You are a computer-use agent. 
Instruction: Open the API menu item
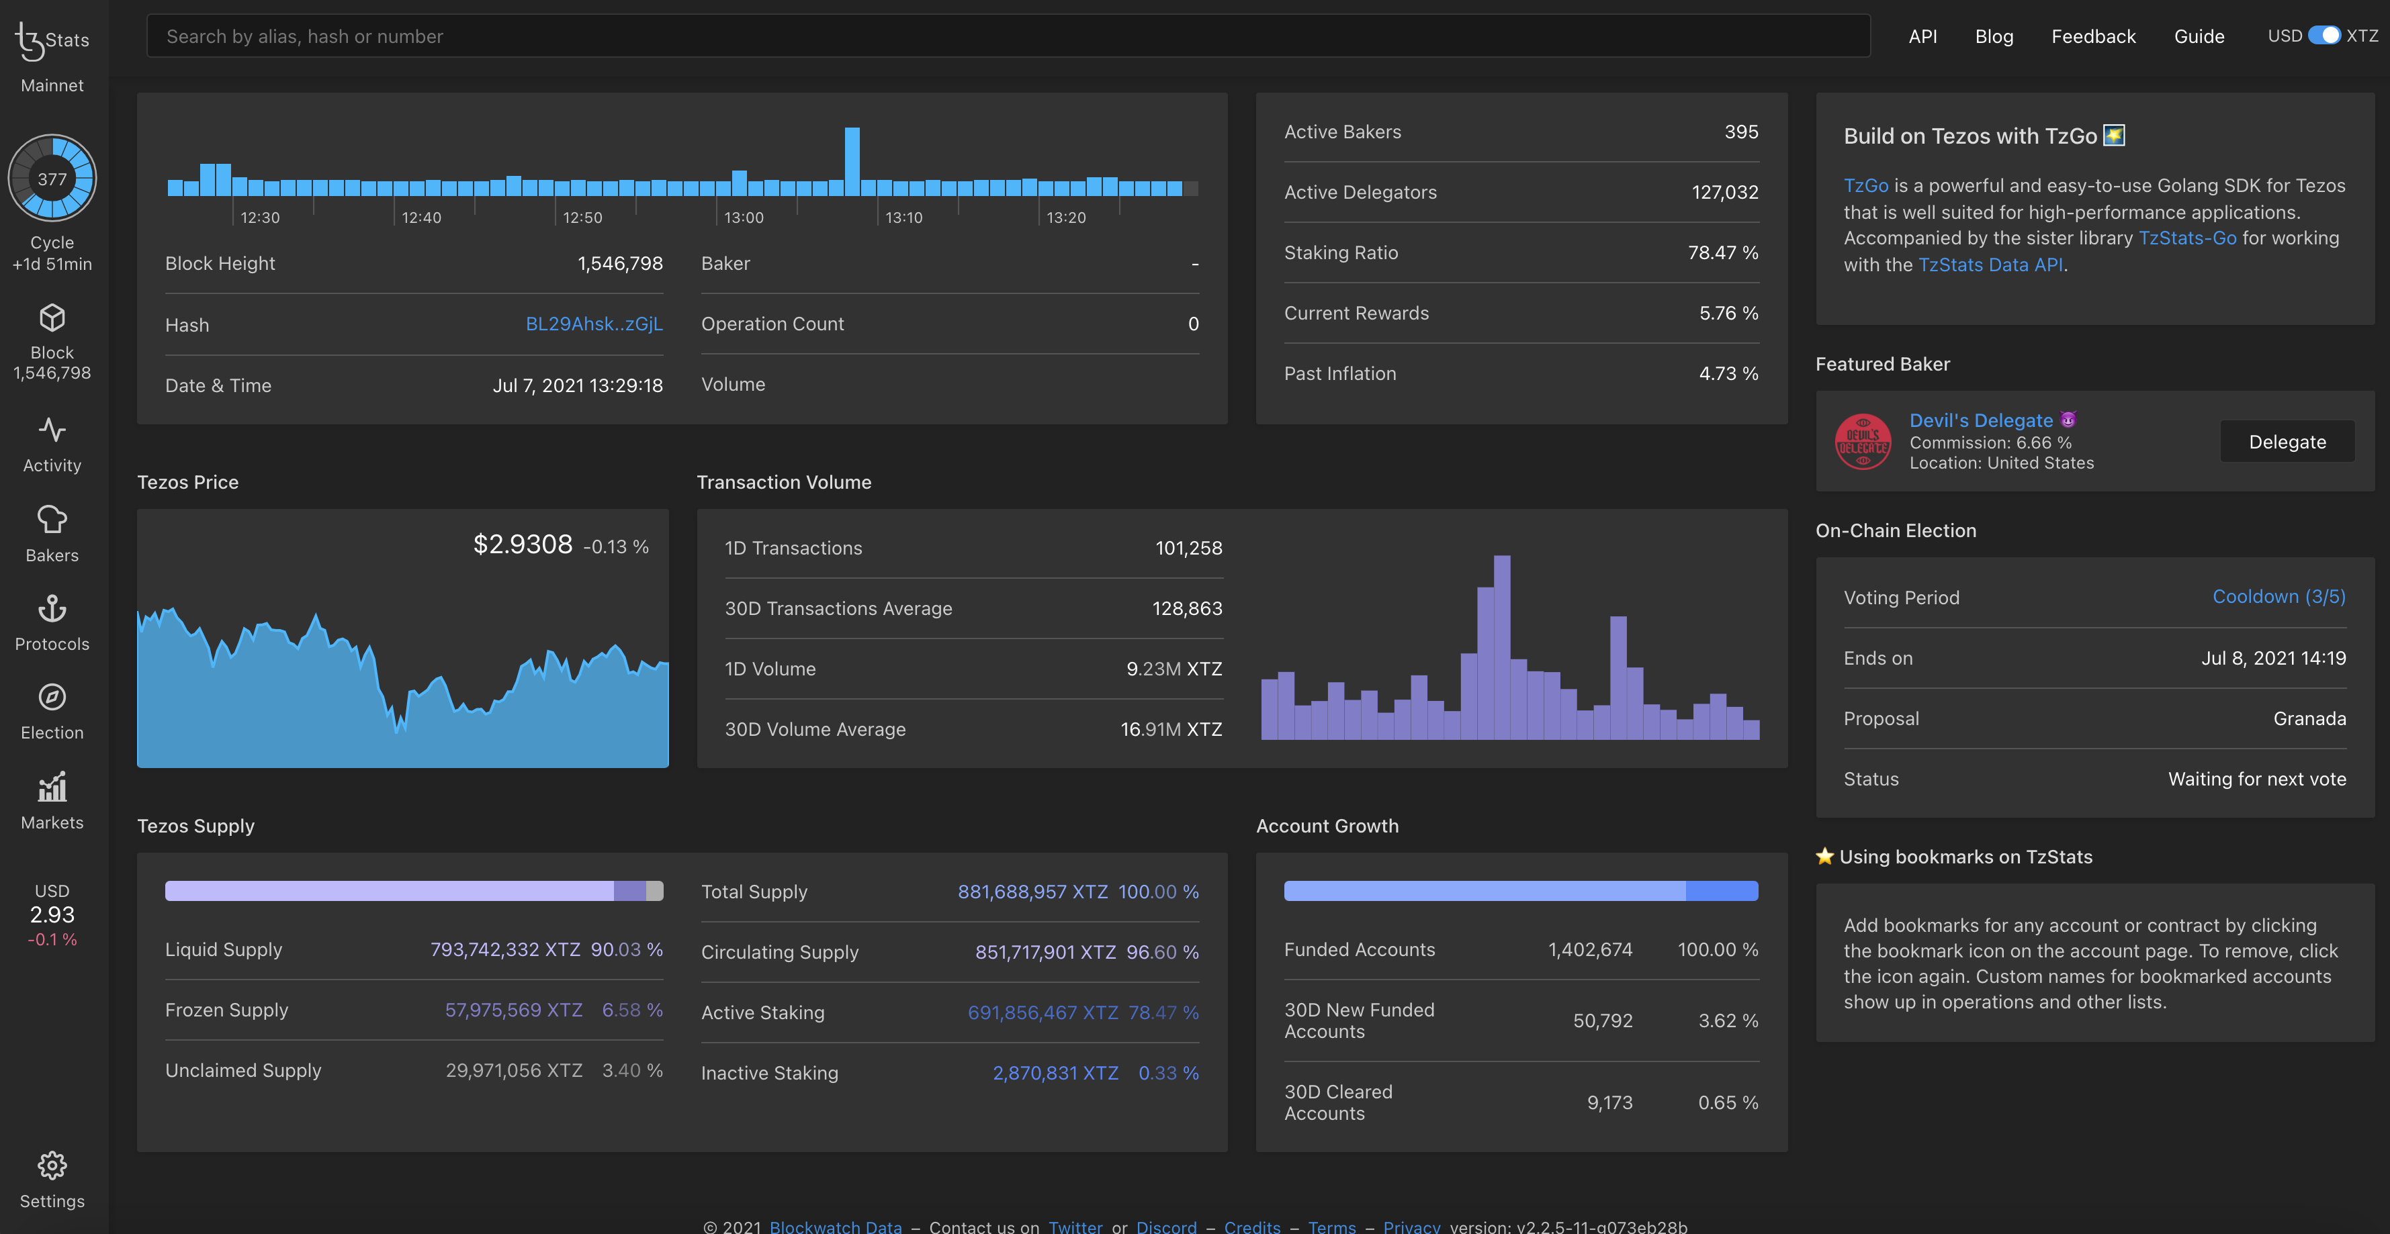pyautogui.click(x=1922, y=35)
